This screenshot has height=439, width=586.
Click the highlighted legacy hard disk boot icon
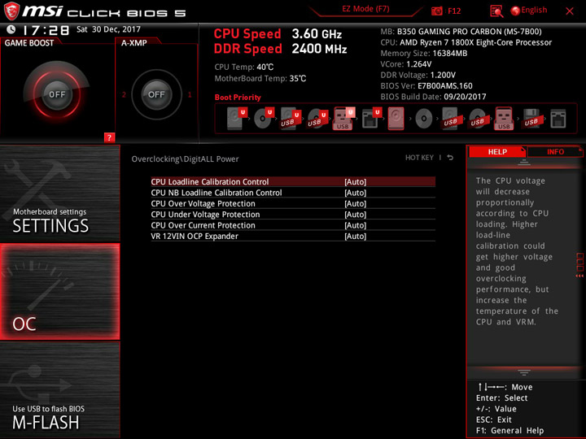point(396,119)
